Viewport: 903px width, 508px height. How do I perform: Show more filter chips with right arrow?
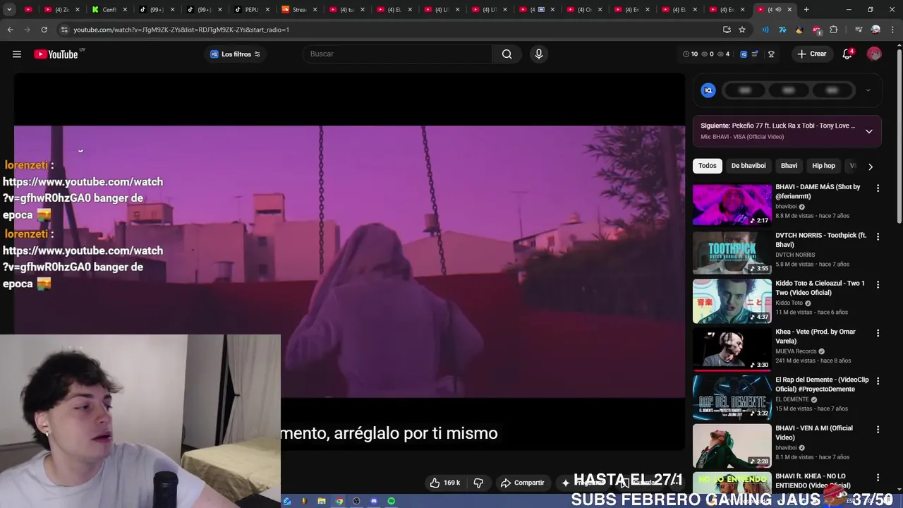click(x=871, y=167)
